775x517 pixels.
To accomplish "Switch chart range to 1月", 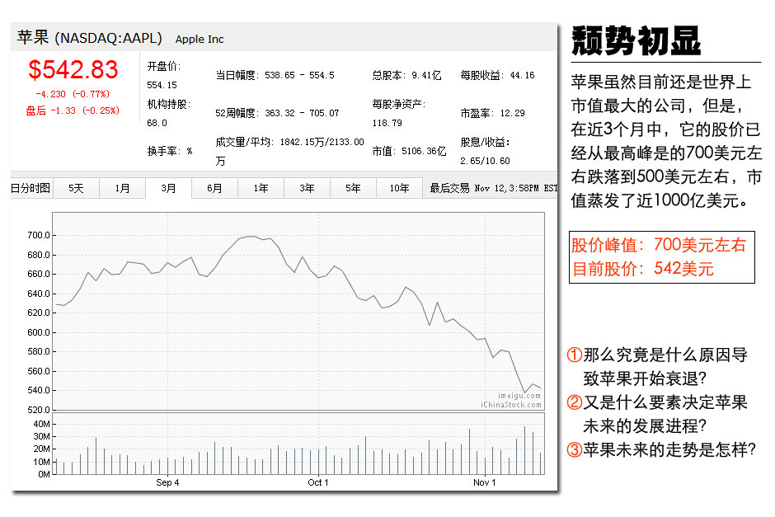I will click(122, 188).
